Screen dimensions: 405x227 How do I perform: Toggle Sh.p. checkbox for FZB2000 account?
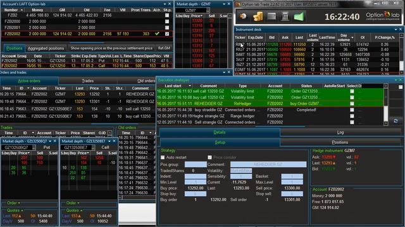(167, 21)
